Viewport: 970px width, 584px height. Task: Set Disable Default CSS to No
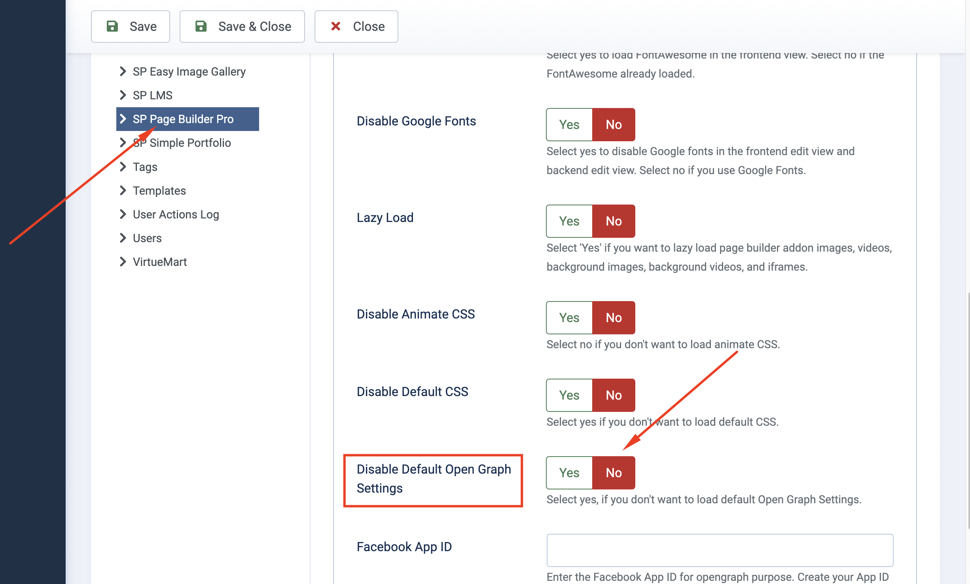point(614,395)
